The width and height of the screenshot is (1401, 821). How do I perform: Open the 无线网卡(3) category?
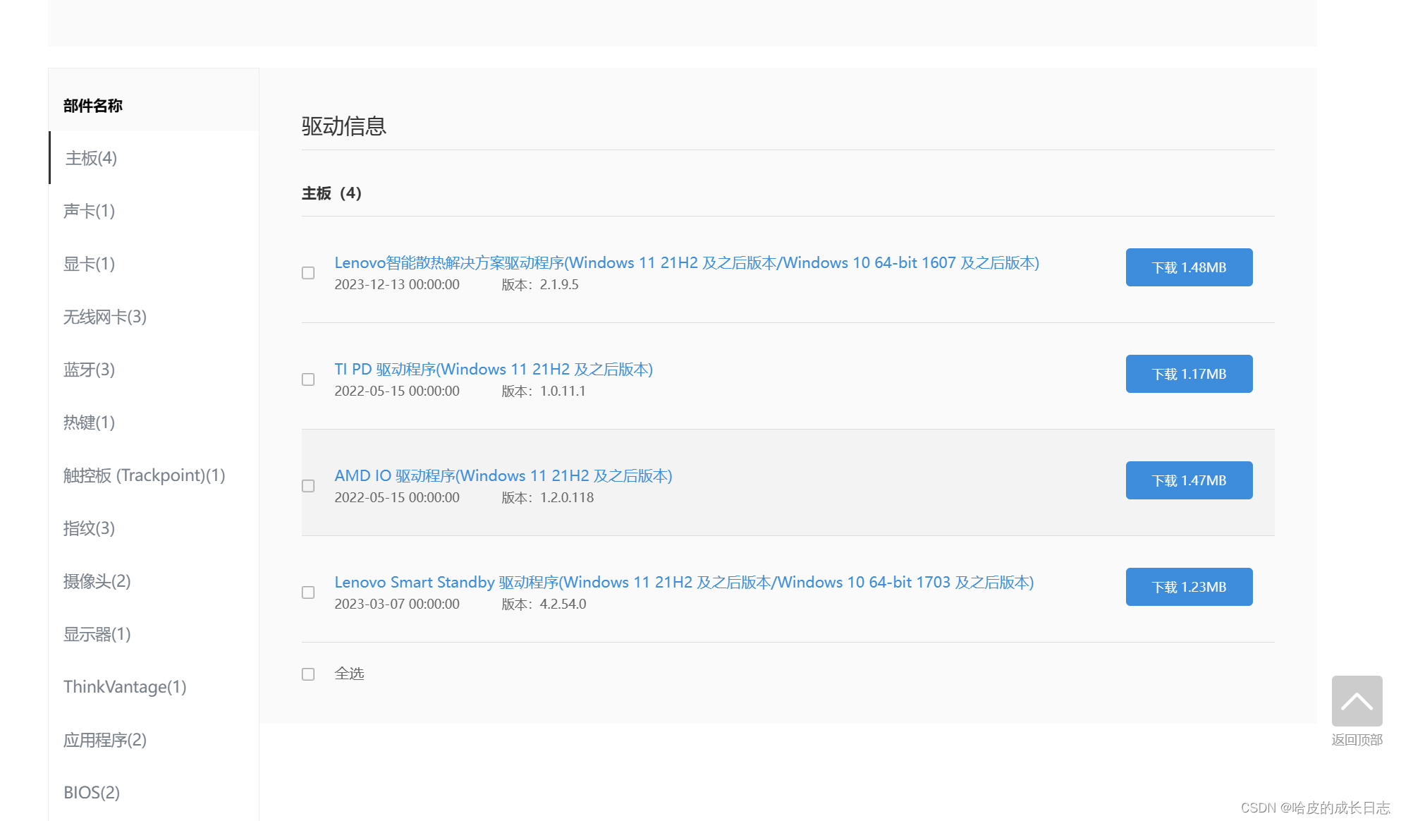104,317
